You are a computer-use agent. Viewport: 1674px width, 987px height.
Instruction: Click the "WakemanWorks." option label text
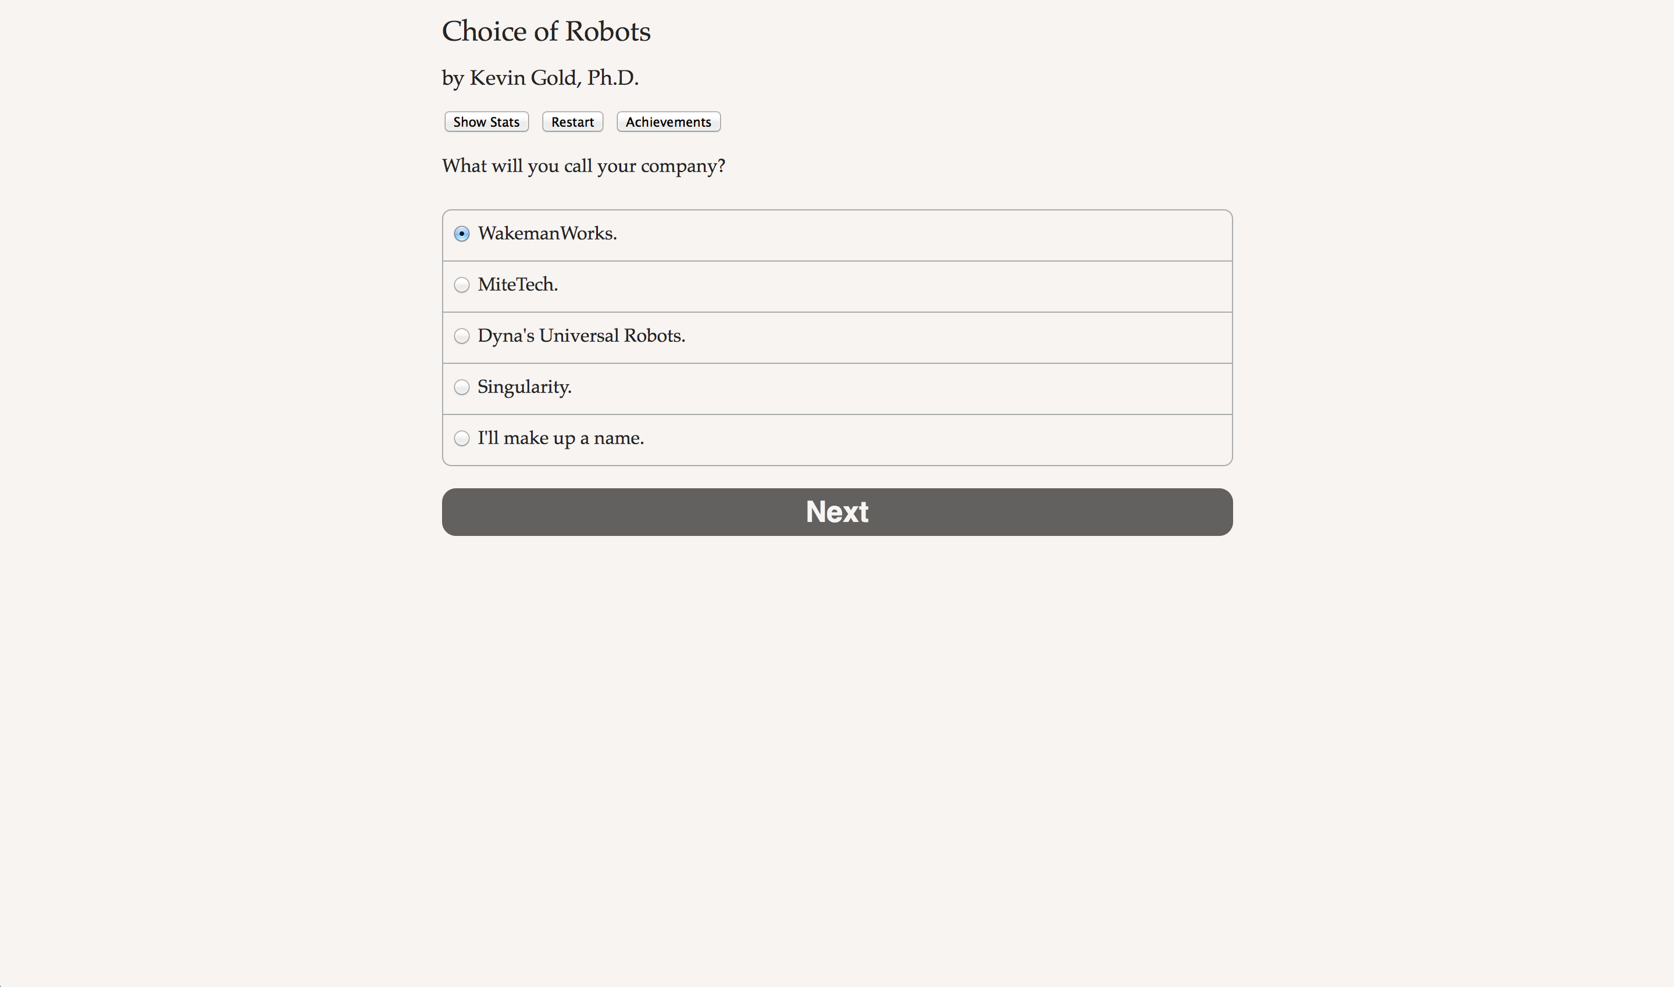click(x=547, y=234)
